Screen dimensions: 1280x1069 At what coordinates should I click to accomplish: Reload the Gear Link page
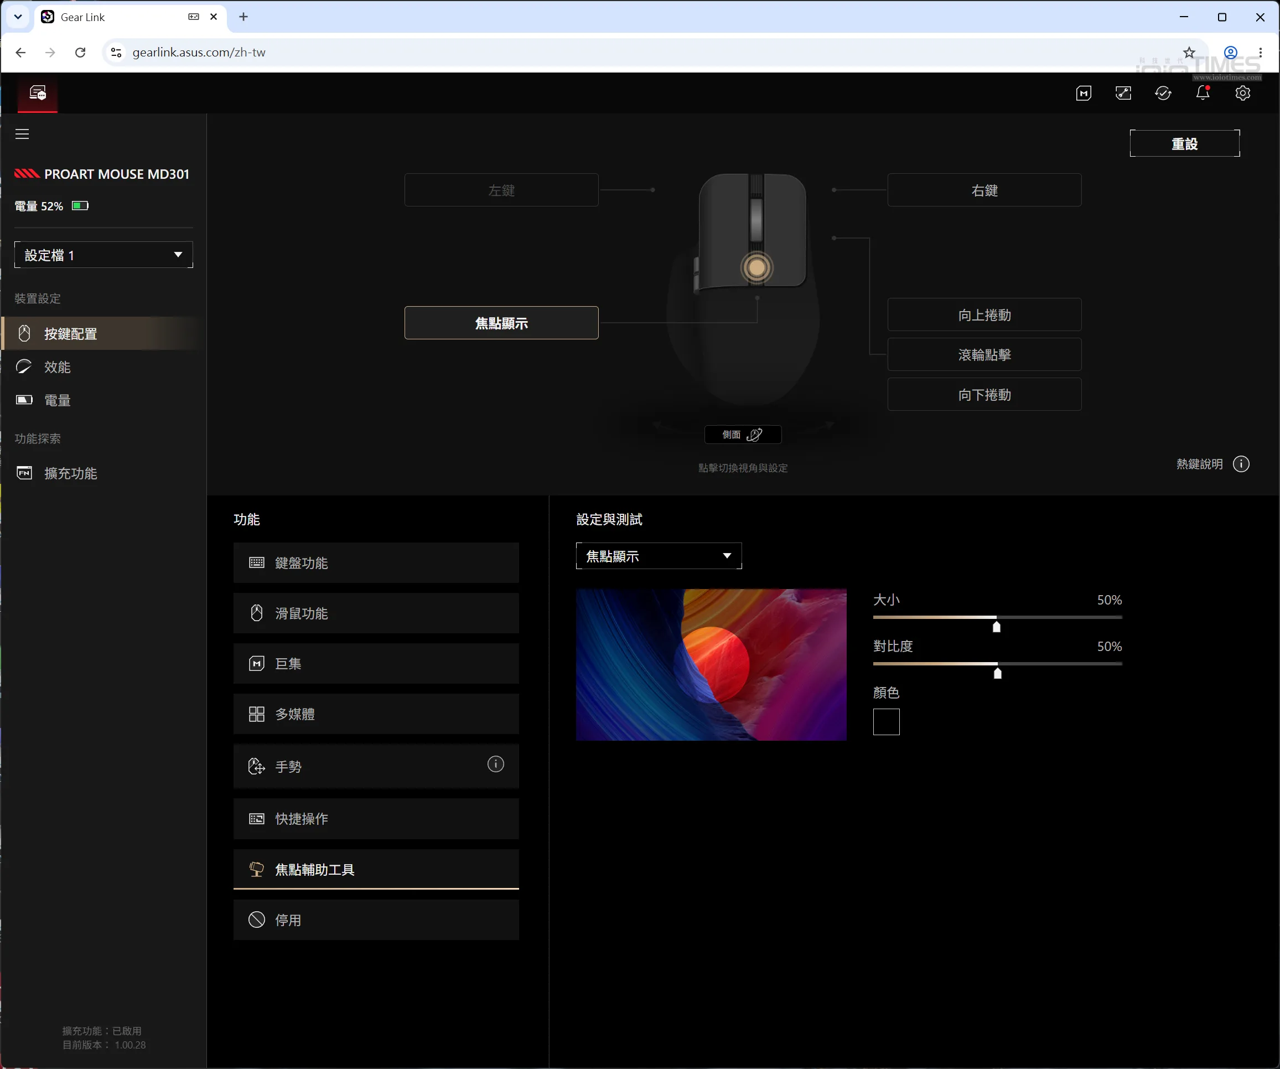point(80,53)
